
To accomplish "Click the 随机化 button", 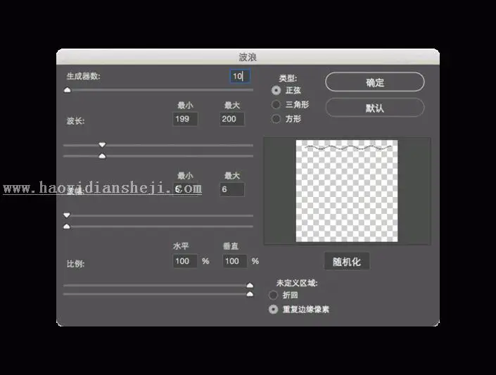I will (347, 262).
